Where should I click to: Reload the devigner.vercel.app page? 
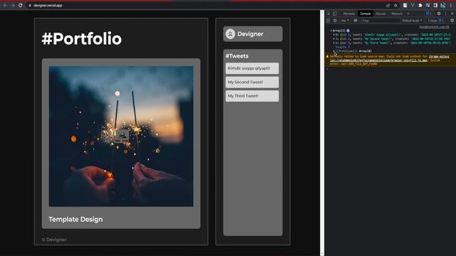21,5
